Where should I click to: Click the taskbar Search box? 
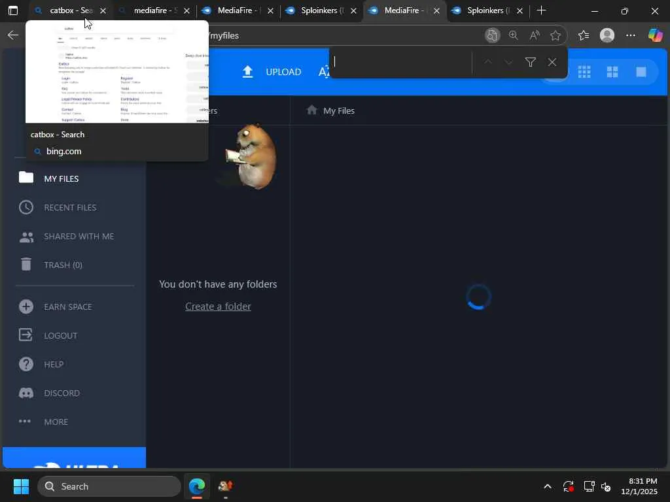pyautogui.click(x=109, y=486)
